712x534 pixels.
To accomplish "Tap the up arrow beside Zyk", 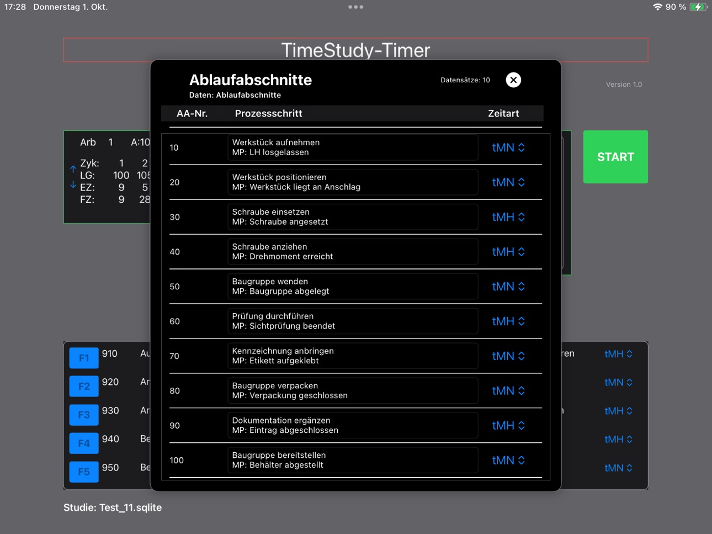I will (73, 169).
